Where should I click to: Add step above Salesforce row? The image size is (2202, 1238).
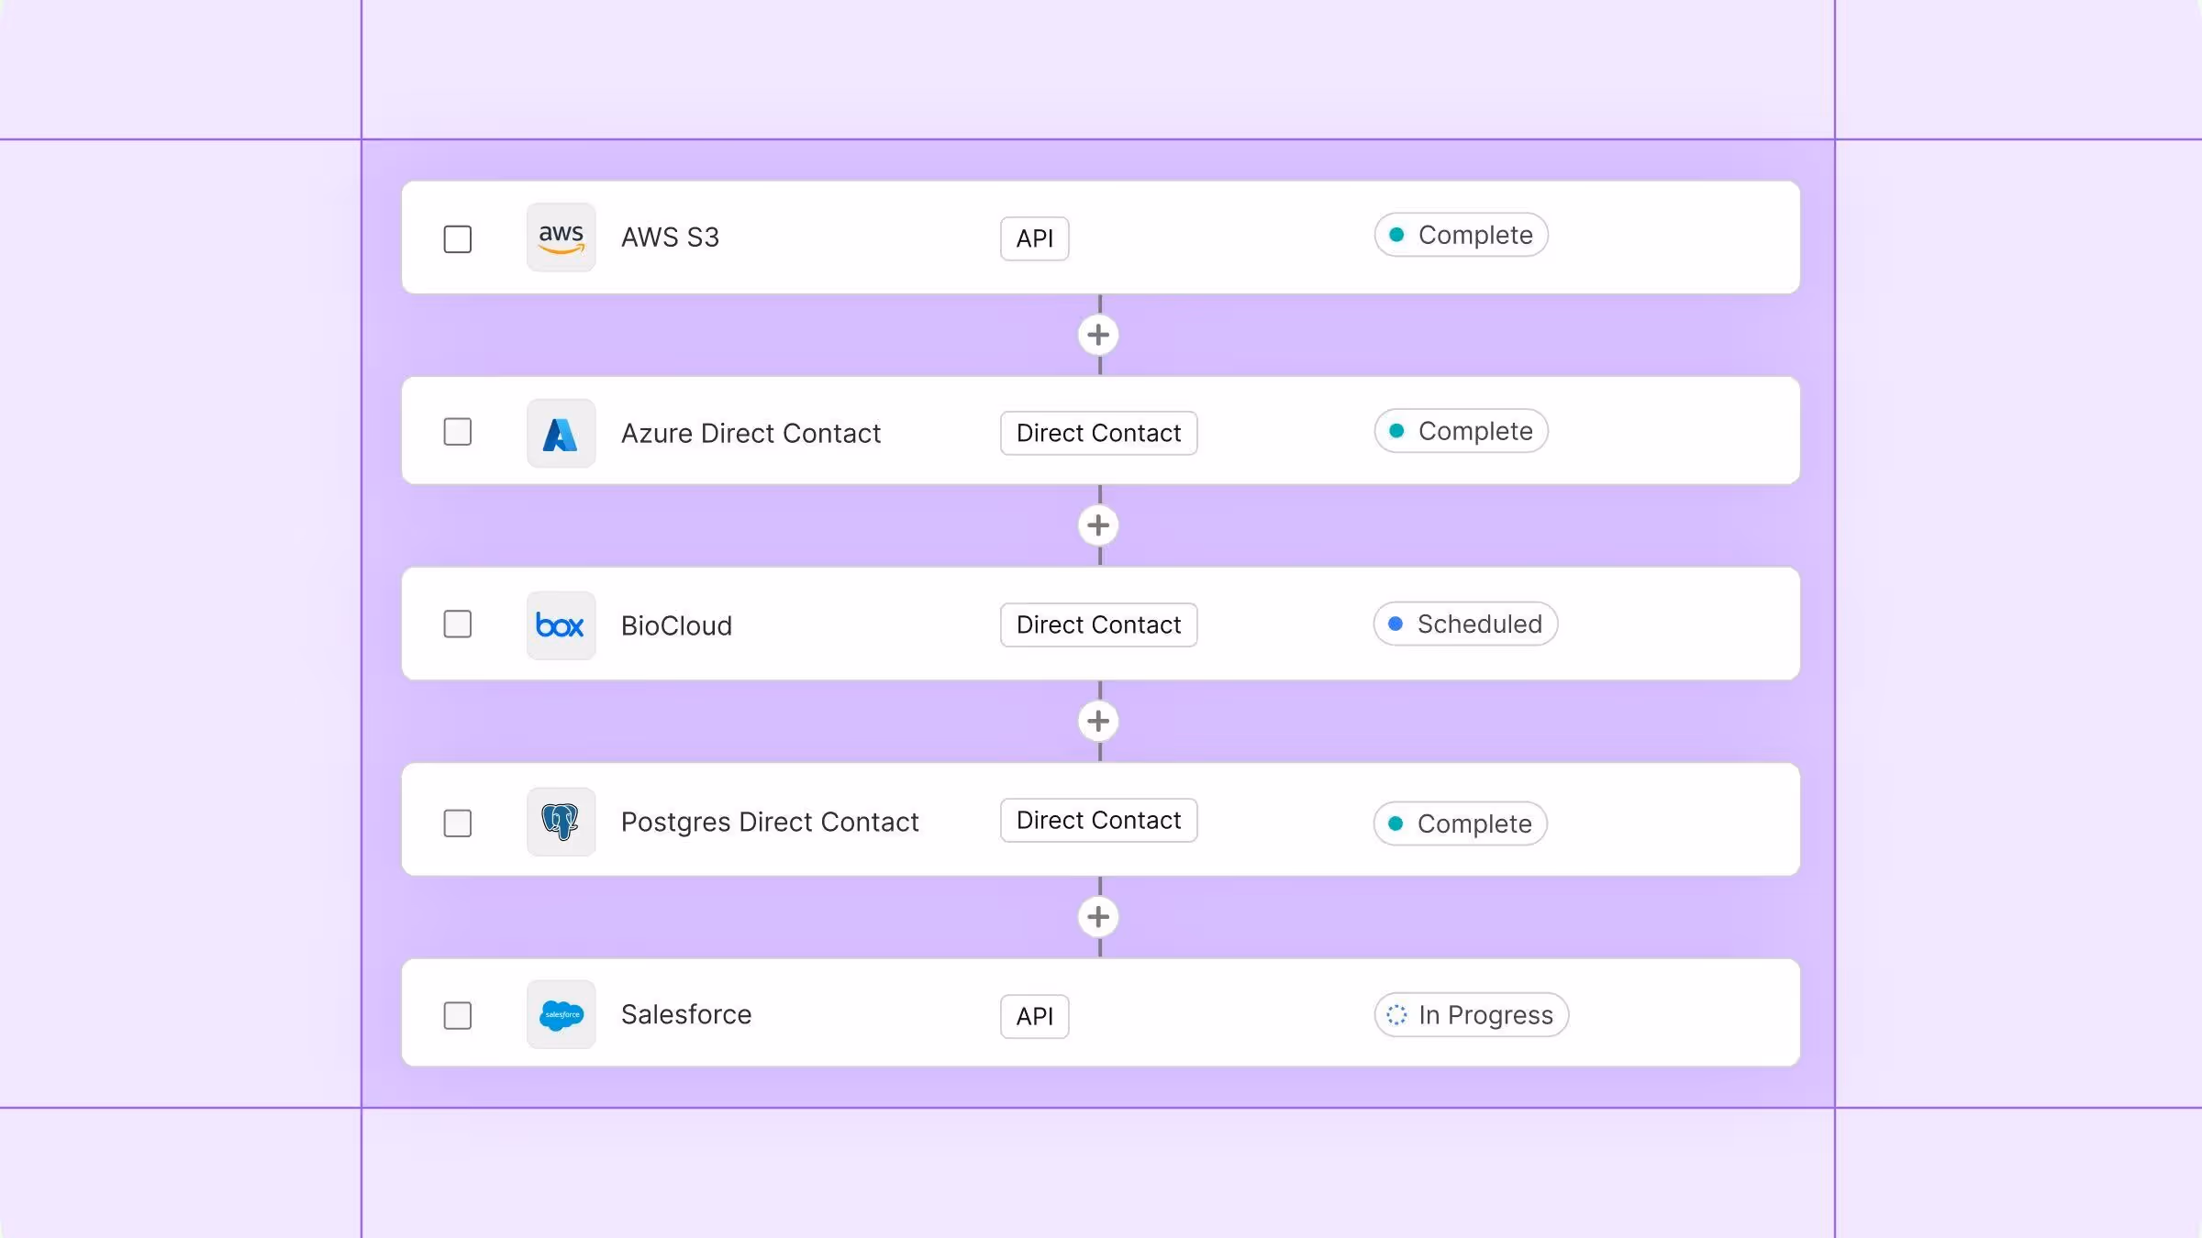coord(1098,917)
